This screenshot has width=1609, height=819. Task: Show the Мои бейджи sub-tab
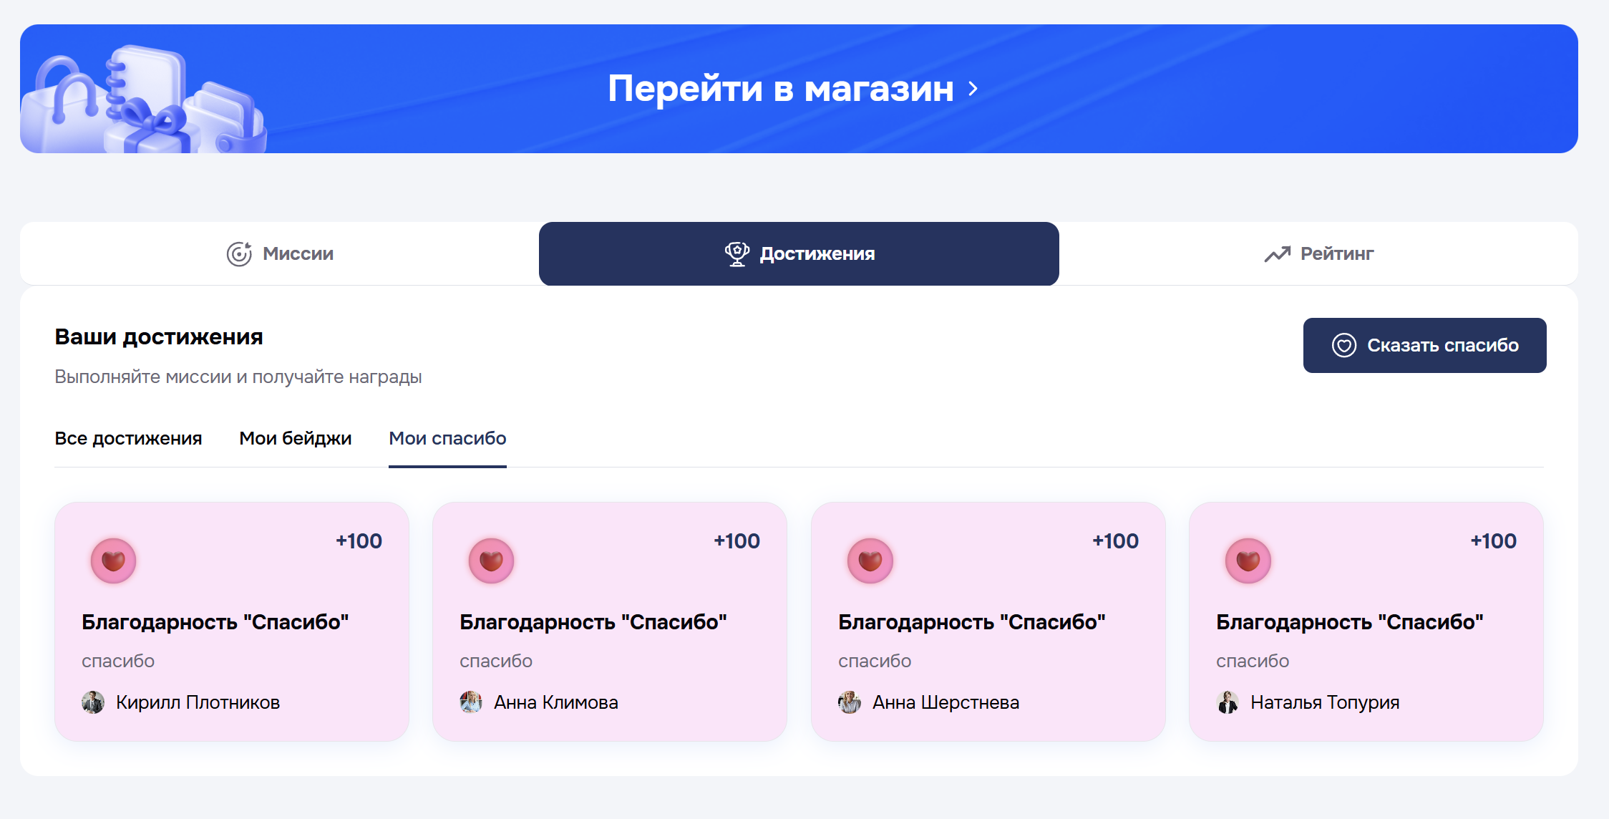[295, 438]
